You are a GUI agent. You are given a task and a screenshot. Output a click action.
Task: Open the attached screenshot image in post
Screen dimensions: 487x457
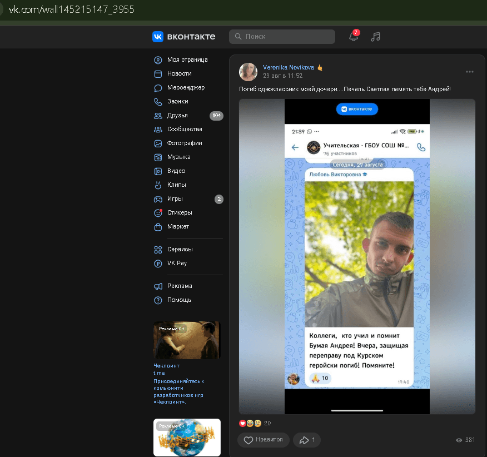pyautogui.click(x=357, y=256)
